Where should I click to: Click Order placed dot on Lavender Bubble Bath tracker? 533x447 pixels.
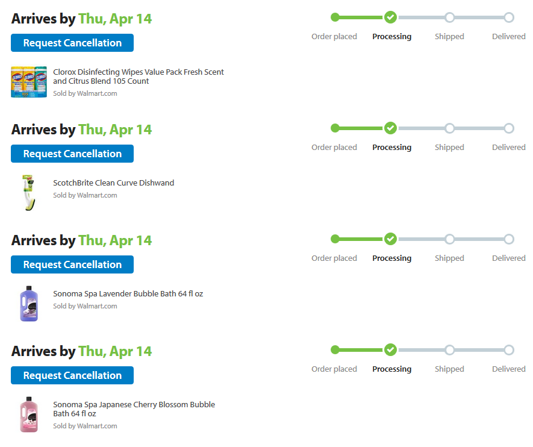coord(335,239)
